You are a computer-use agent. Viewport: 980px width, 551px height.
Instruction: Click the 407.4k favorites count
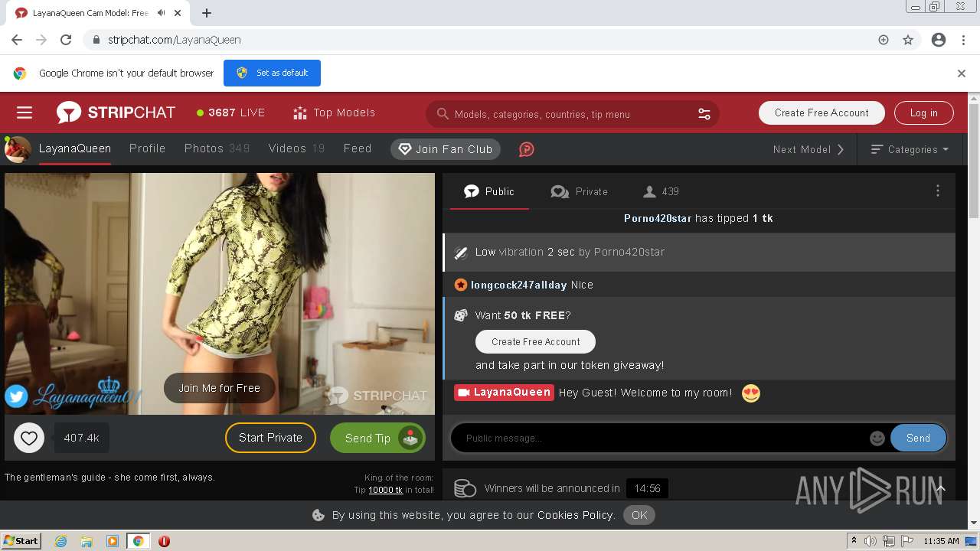(81, 438)
